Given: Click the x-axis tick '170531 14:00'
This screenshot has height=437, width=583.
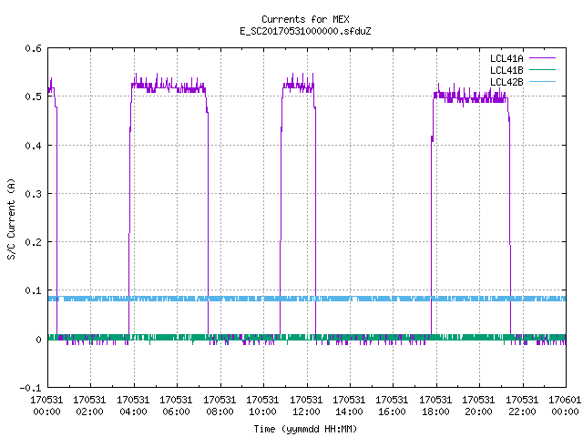Looking at the screenshot, I should tap(349, 406).
